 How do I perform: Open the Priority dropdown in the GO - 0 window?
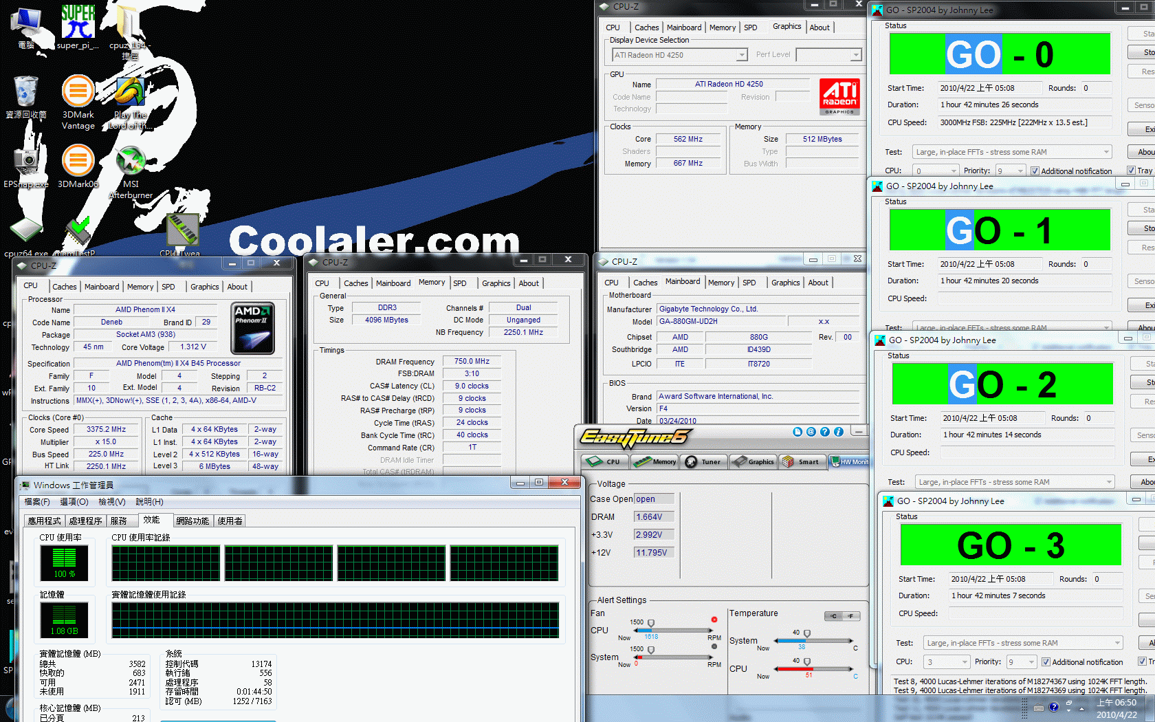click(x=1011, y=171)
